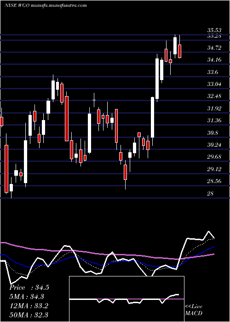Click the 32.48 price level label
230x322 pixels.
point(214,96)
